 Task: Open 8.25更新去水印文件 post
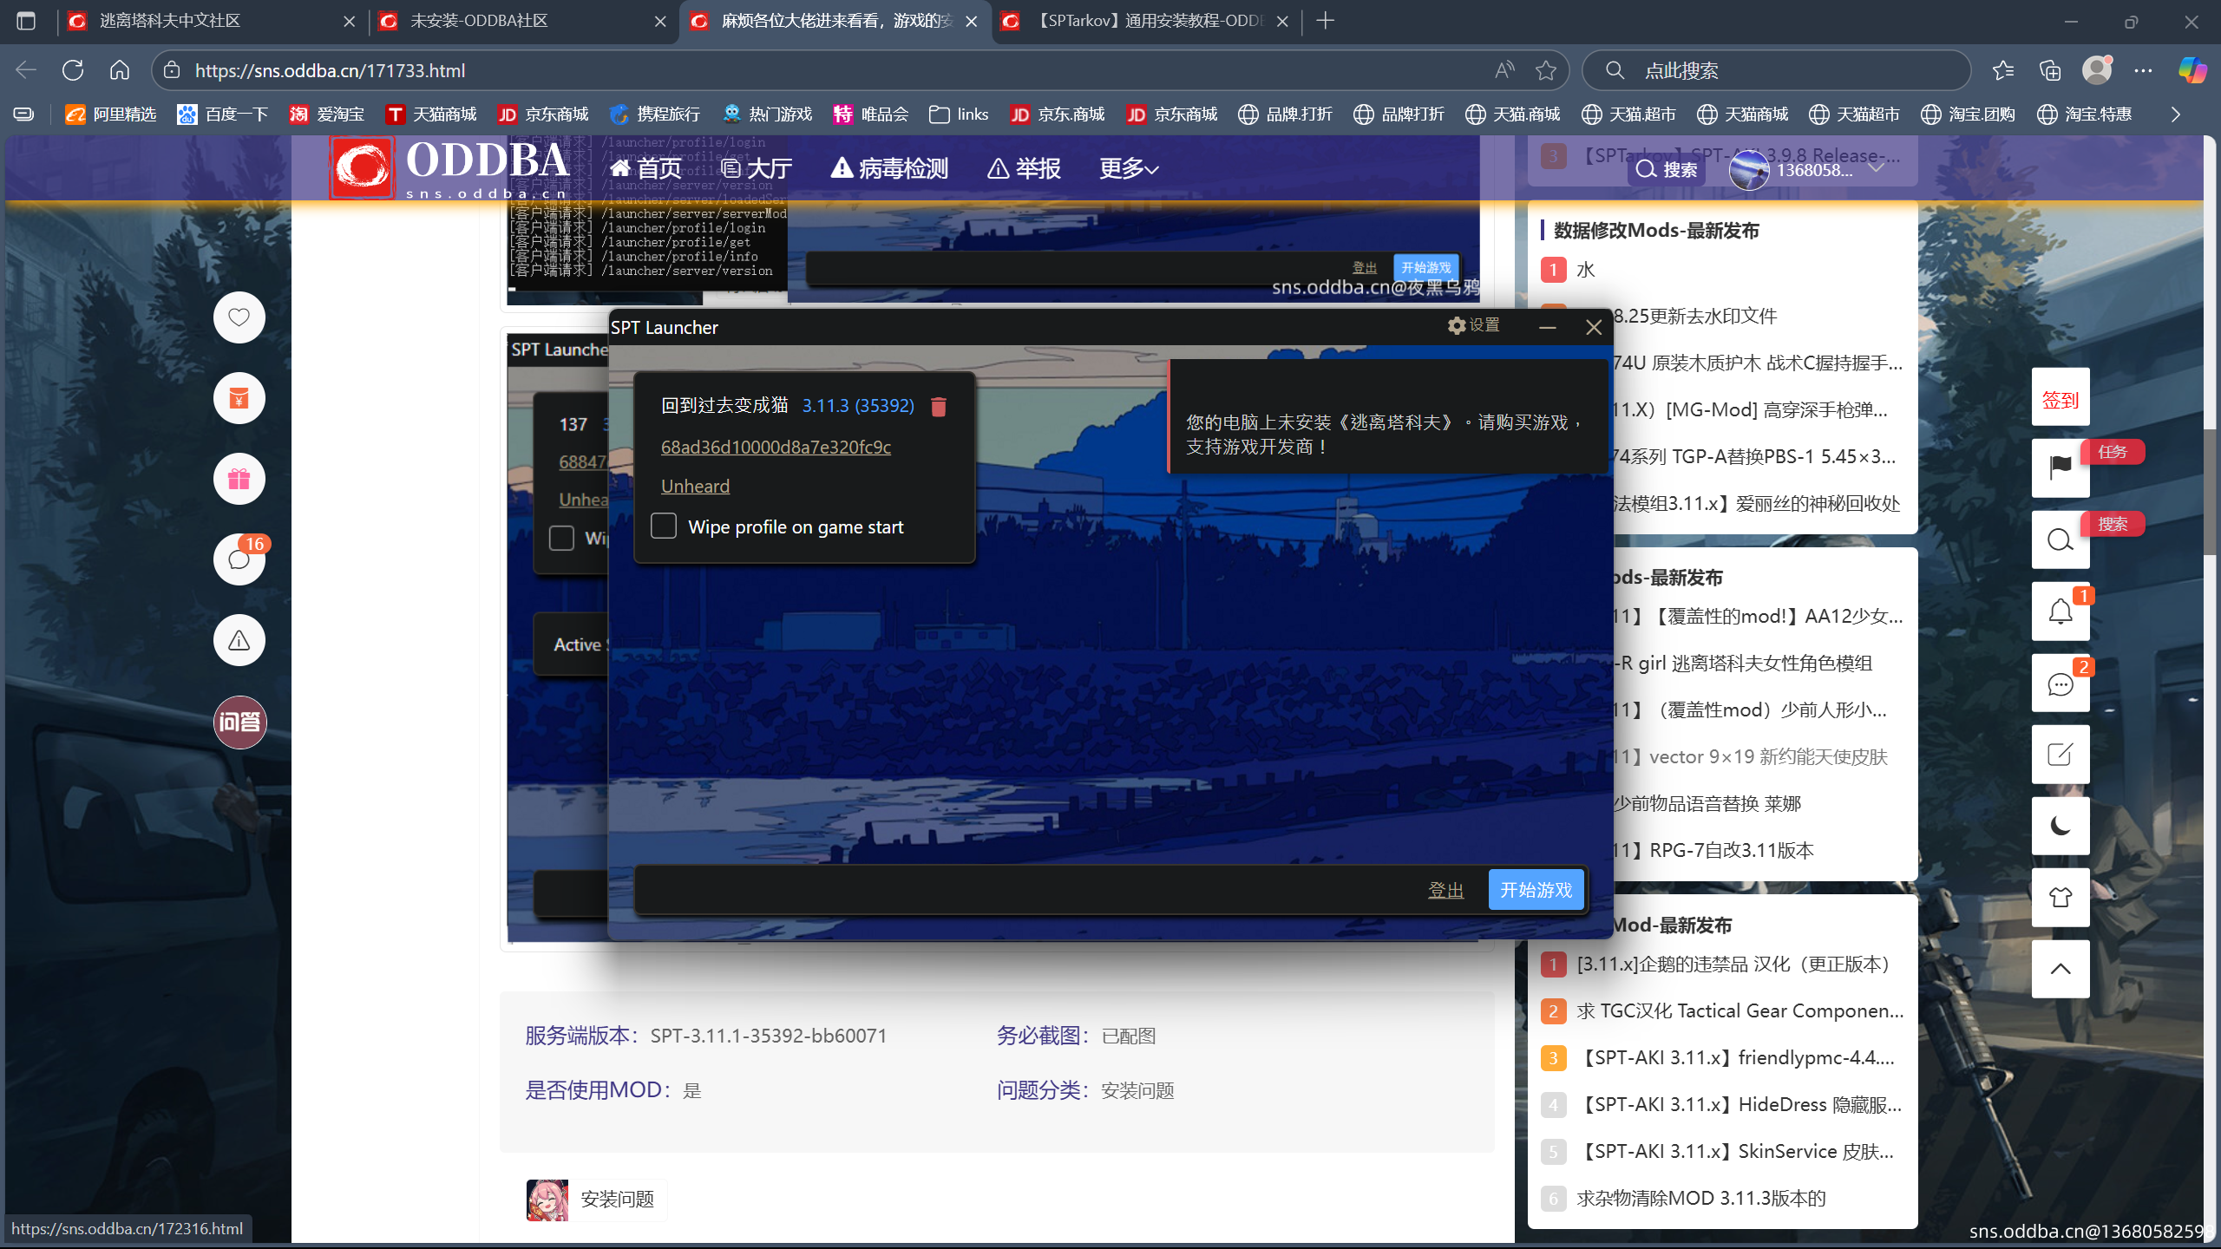[x=1695, y=316]
